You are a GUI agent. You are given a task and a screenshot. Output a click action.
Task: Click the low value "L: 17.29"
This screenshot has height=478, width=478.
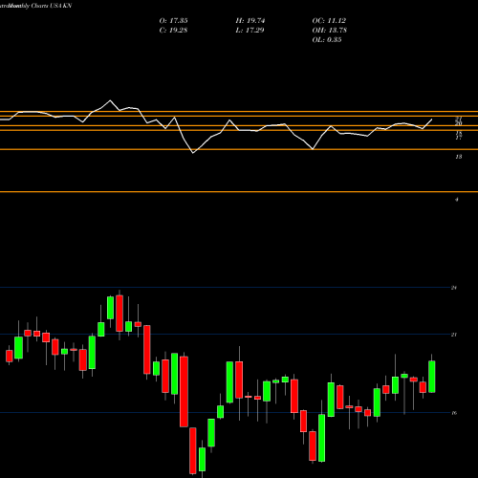pyautogui.click(x=250, y=31)
